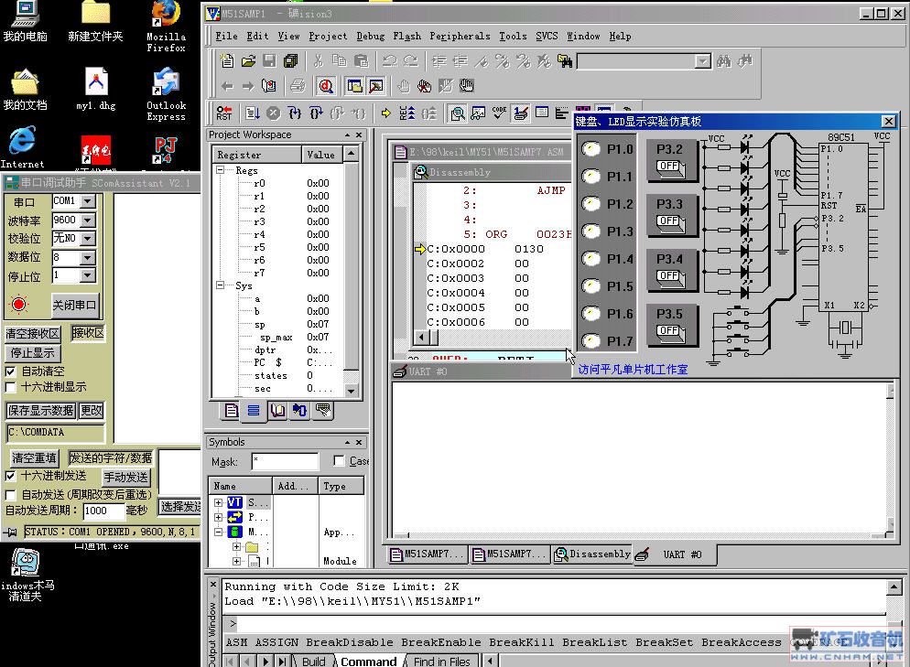Toggle the P3.5 OFF switch
The width and height of the screenshot is (910, 667).
click(669, 330)
